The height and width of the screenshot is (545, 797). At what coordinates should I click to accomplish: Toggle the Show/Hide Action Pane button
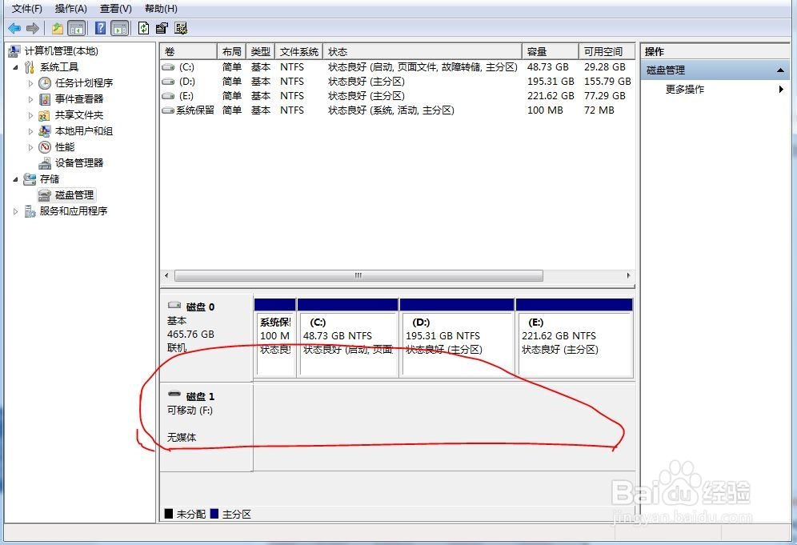pyautogui.click(x=120, y=29)
